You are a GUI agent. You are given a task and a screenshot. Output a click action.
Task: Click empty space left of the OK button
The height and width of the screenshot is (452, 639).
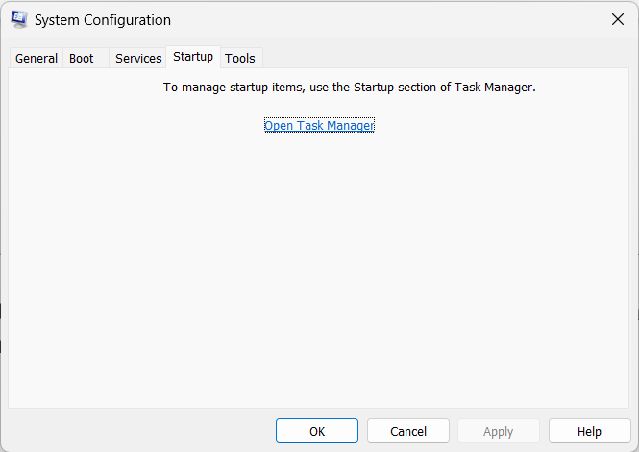pos(144,432)
